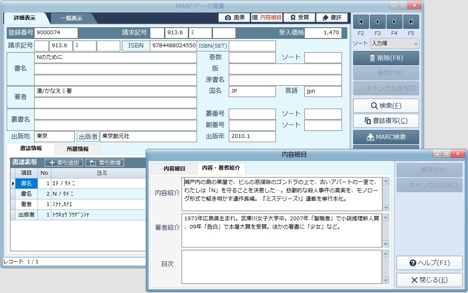Click the empty 版 field

(285, 69)
